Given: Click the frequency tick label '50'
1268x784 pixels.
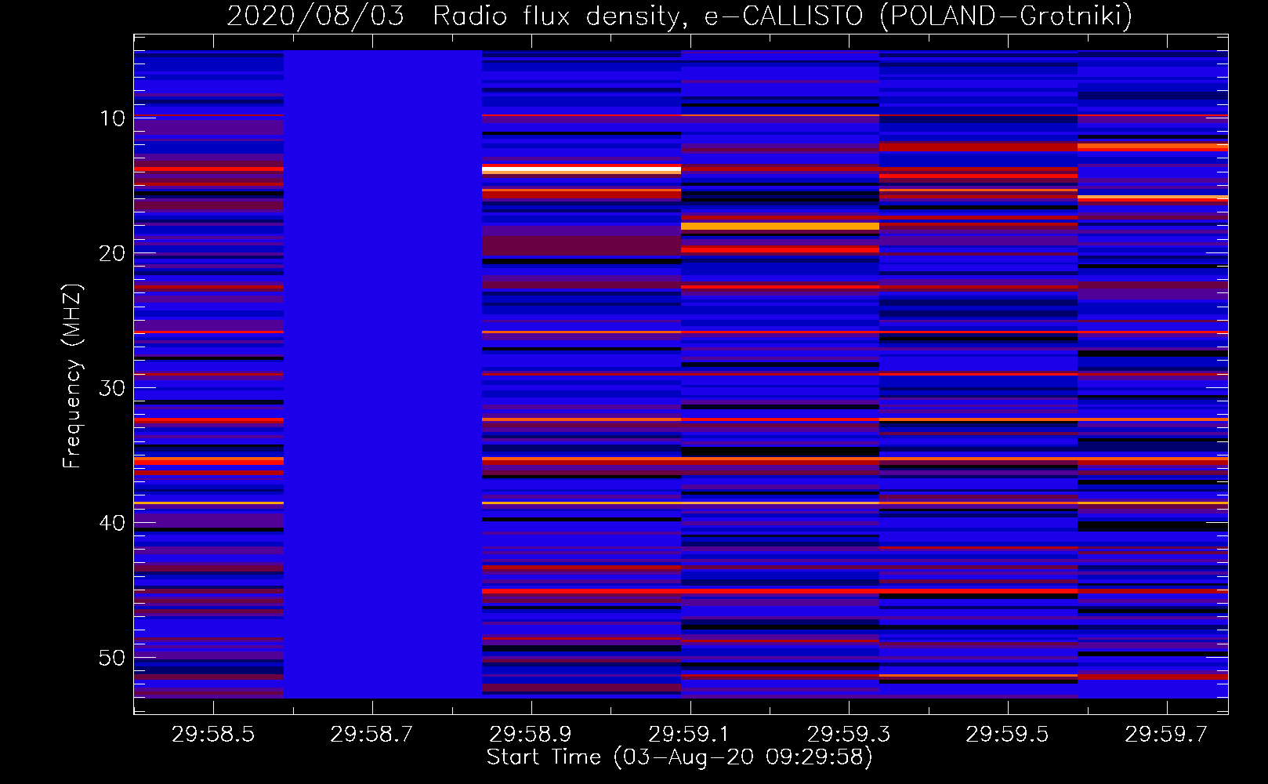Looking at the screenshot, I should coord(112,658).
